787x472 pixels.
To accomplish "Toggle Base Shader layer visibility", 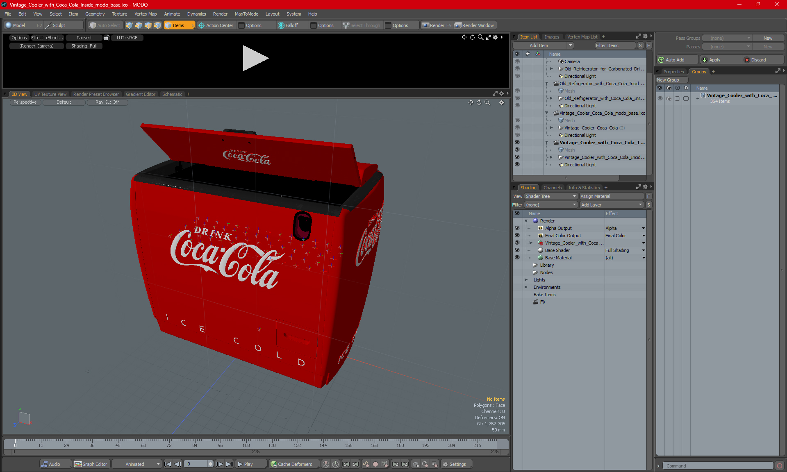I will coord(517,250).
